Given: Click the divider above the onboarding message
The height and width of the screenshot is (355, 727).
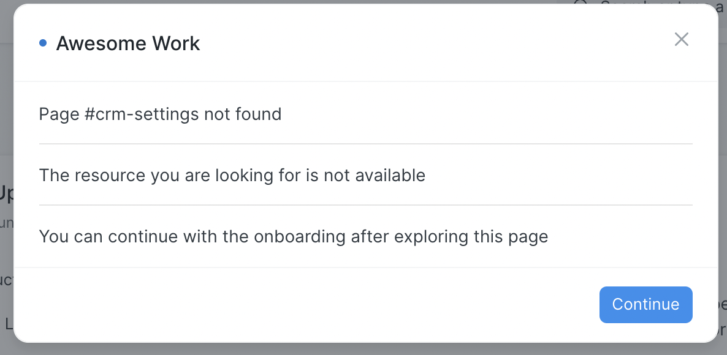Looking at the screenshot, I should [x=366, y=206].
